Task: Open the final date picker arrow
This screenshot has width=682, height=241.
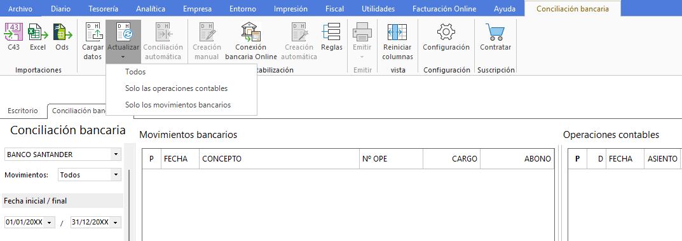Action: (x=116, y=223)
